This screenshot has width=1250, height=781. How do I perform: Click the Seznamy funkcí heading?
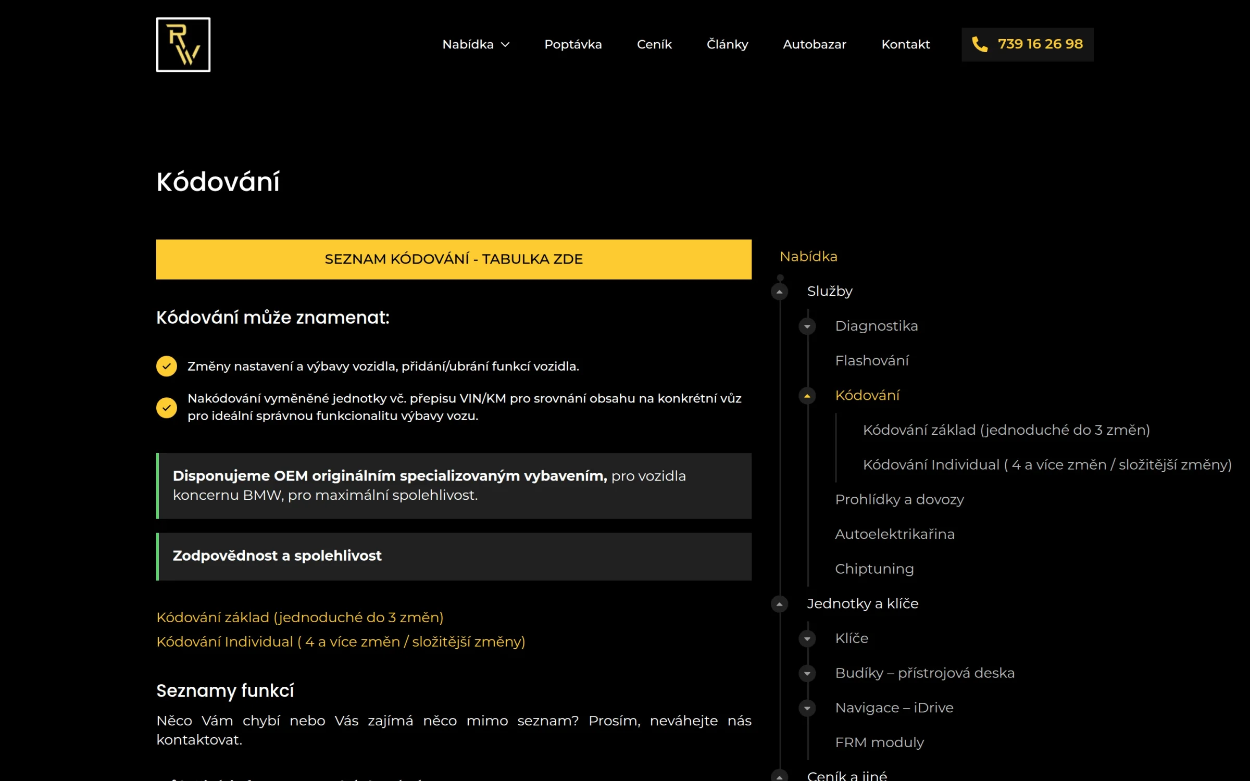(225, 691)
